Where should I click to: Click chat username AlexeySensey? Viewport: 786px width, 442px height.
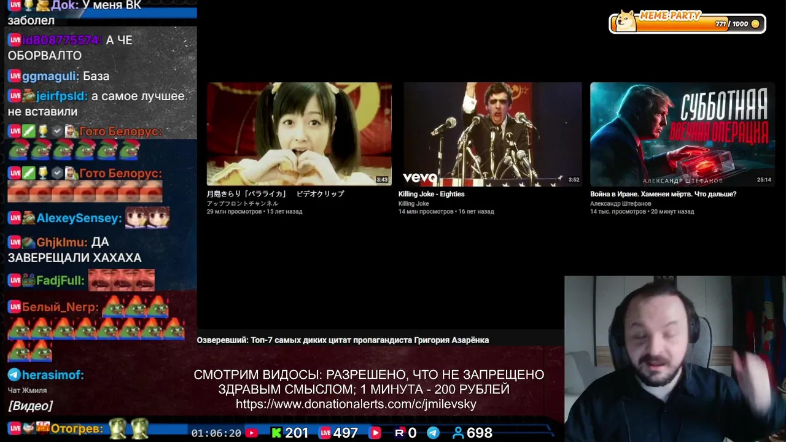79,218
